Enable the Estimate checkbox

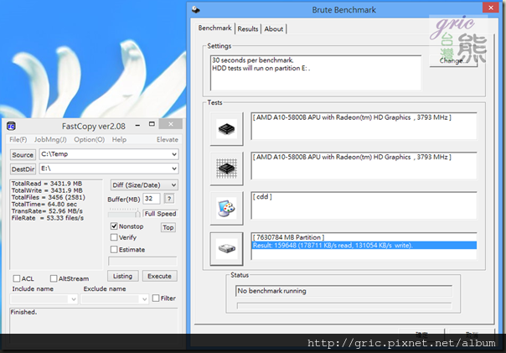(x=114, y=249)
